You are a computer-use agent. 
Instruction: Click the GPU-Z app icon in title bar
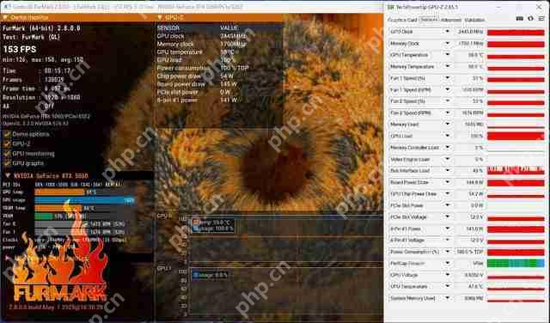click(390, 7)
